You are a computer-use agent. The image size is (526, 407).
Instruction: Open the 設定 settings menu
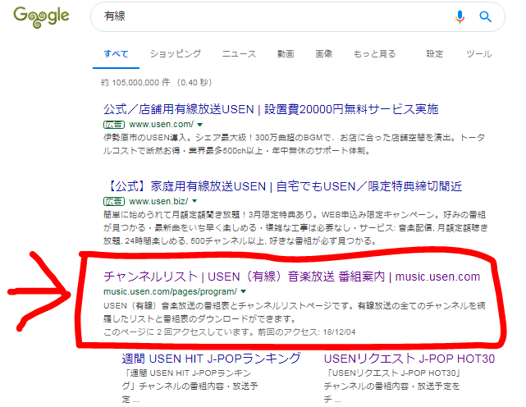coord(435,54)
